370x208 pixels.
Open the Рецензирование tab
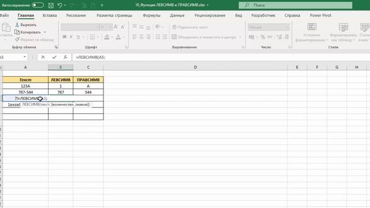[x=210, y=16]
